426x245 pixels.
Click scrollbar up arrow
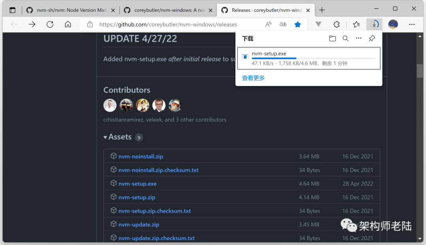coord(420,36)
